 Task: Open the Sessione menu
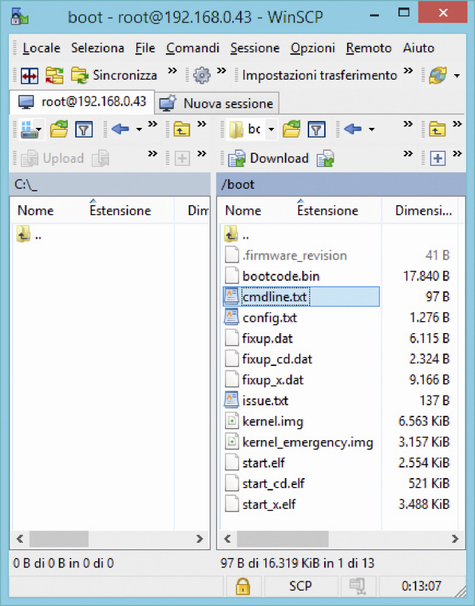[255, 48]
